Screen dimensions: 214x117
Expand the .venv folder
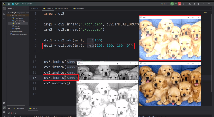11,15
